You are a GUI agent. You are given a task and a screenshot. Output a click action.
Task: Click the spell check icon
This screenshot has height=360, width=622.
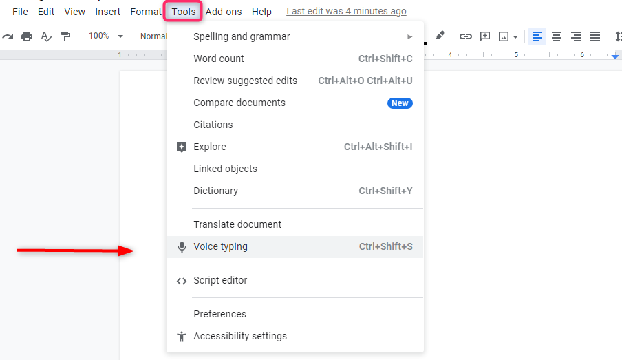click(x=46, y=36)
